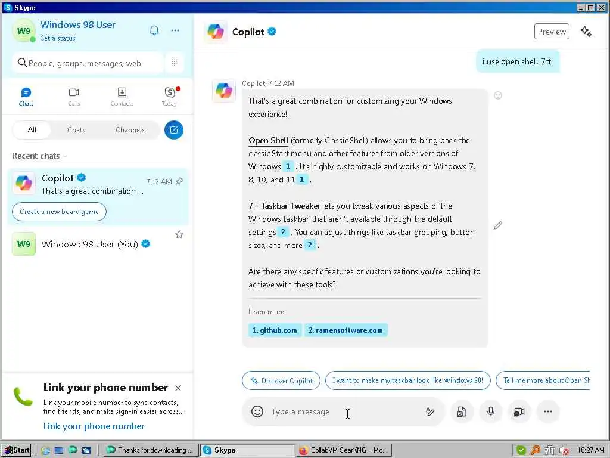The height and width of the screenshot is (458, 610).
Task: Switch to the Calls tab
Action: click(74, 97)
